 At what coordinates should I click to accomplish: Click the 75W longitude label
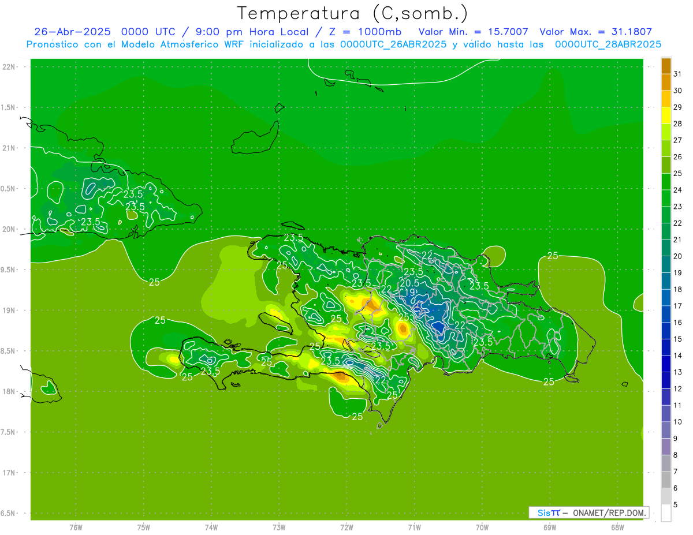143,527
